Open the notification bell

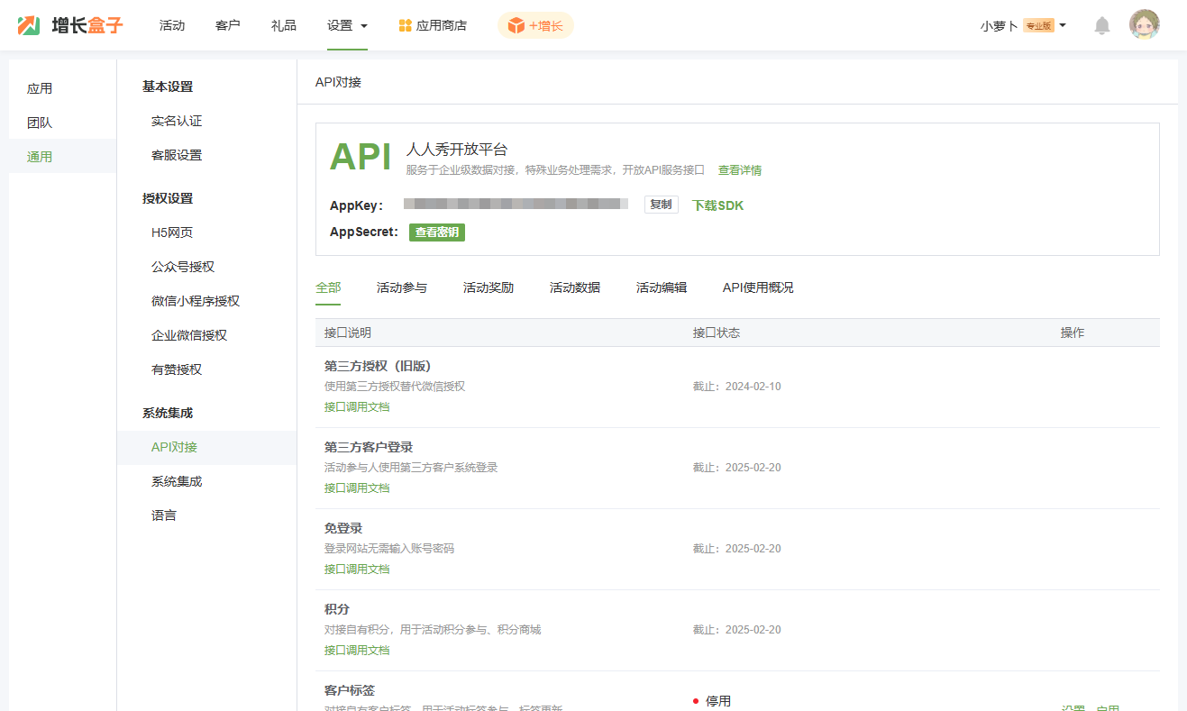pyautogui.click(x=1101, y=25)
